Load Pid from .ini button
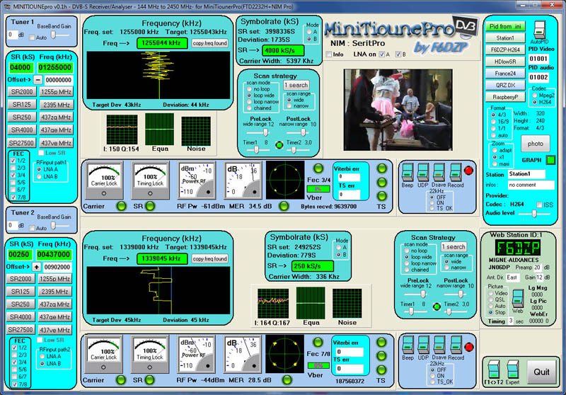 (x=505, y=26)
